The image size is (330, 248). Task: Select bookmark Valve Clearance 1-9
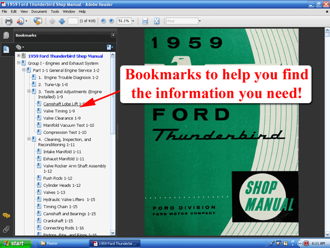tap(62, 118)
